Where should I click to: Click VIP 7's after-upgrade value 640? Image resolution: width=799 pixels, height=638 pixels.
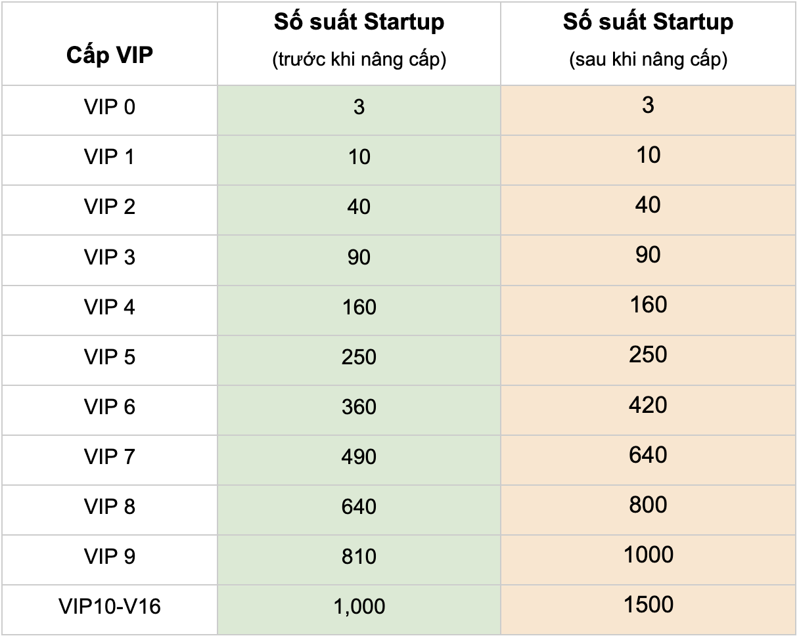point(648,455)
